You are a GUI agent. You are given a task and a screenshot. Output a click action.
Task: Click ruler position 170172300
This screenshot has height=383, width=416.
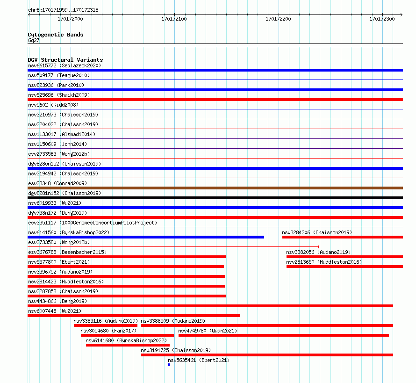(x=382, y=19)
